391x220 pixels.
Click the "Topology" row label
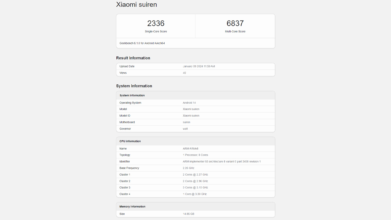[125, 155]
